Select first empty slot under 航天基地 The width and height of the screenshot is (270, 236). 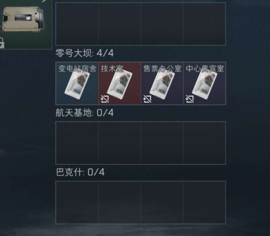[77, 143]
